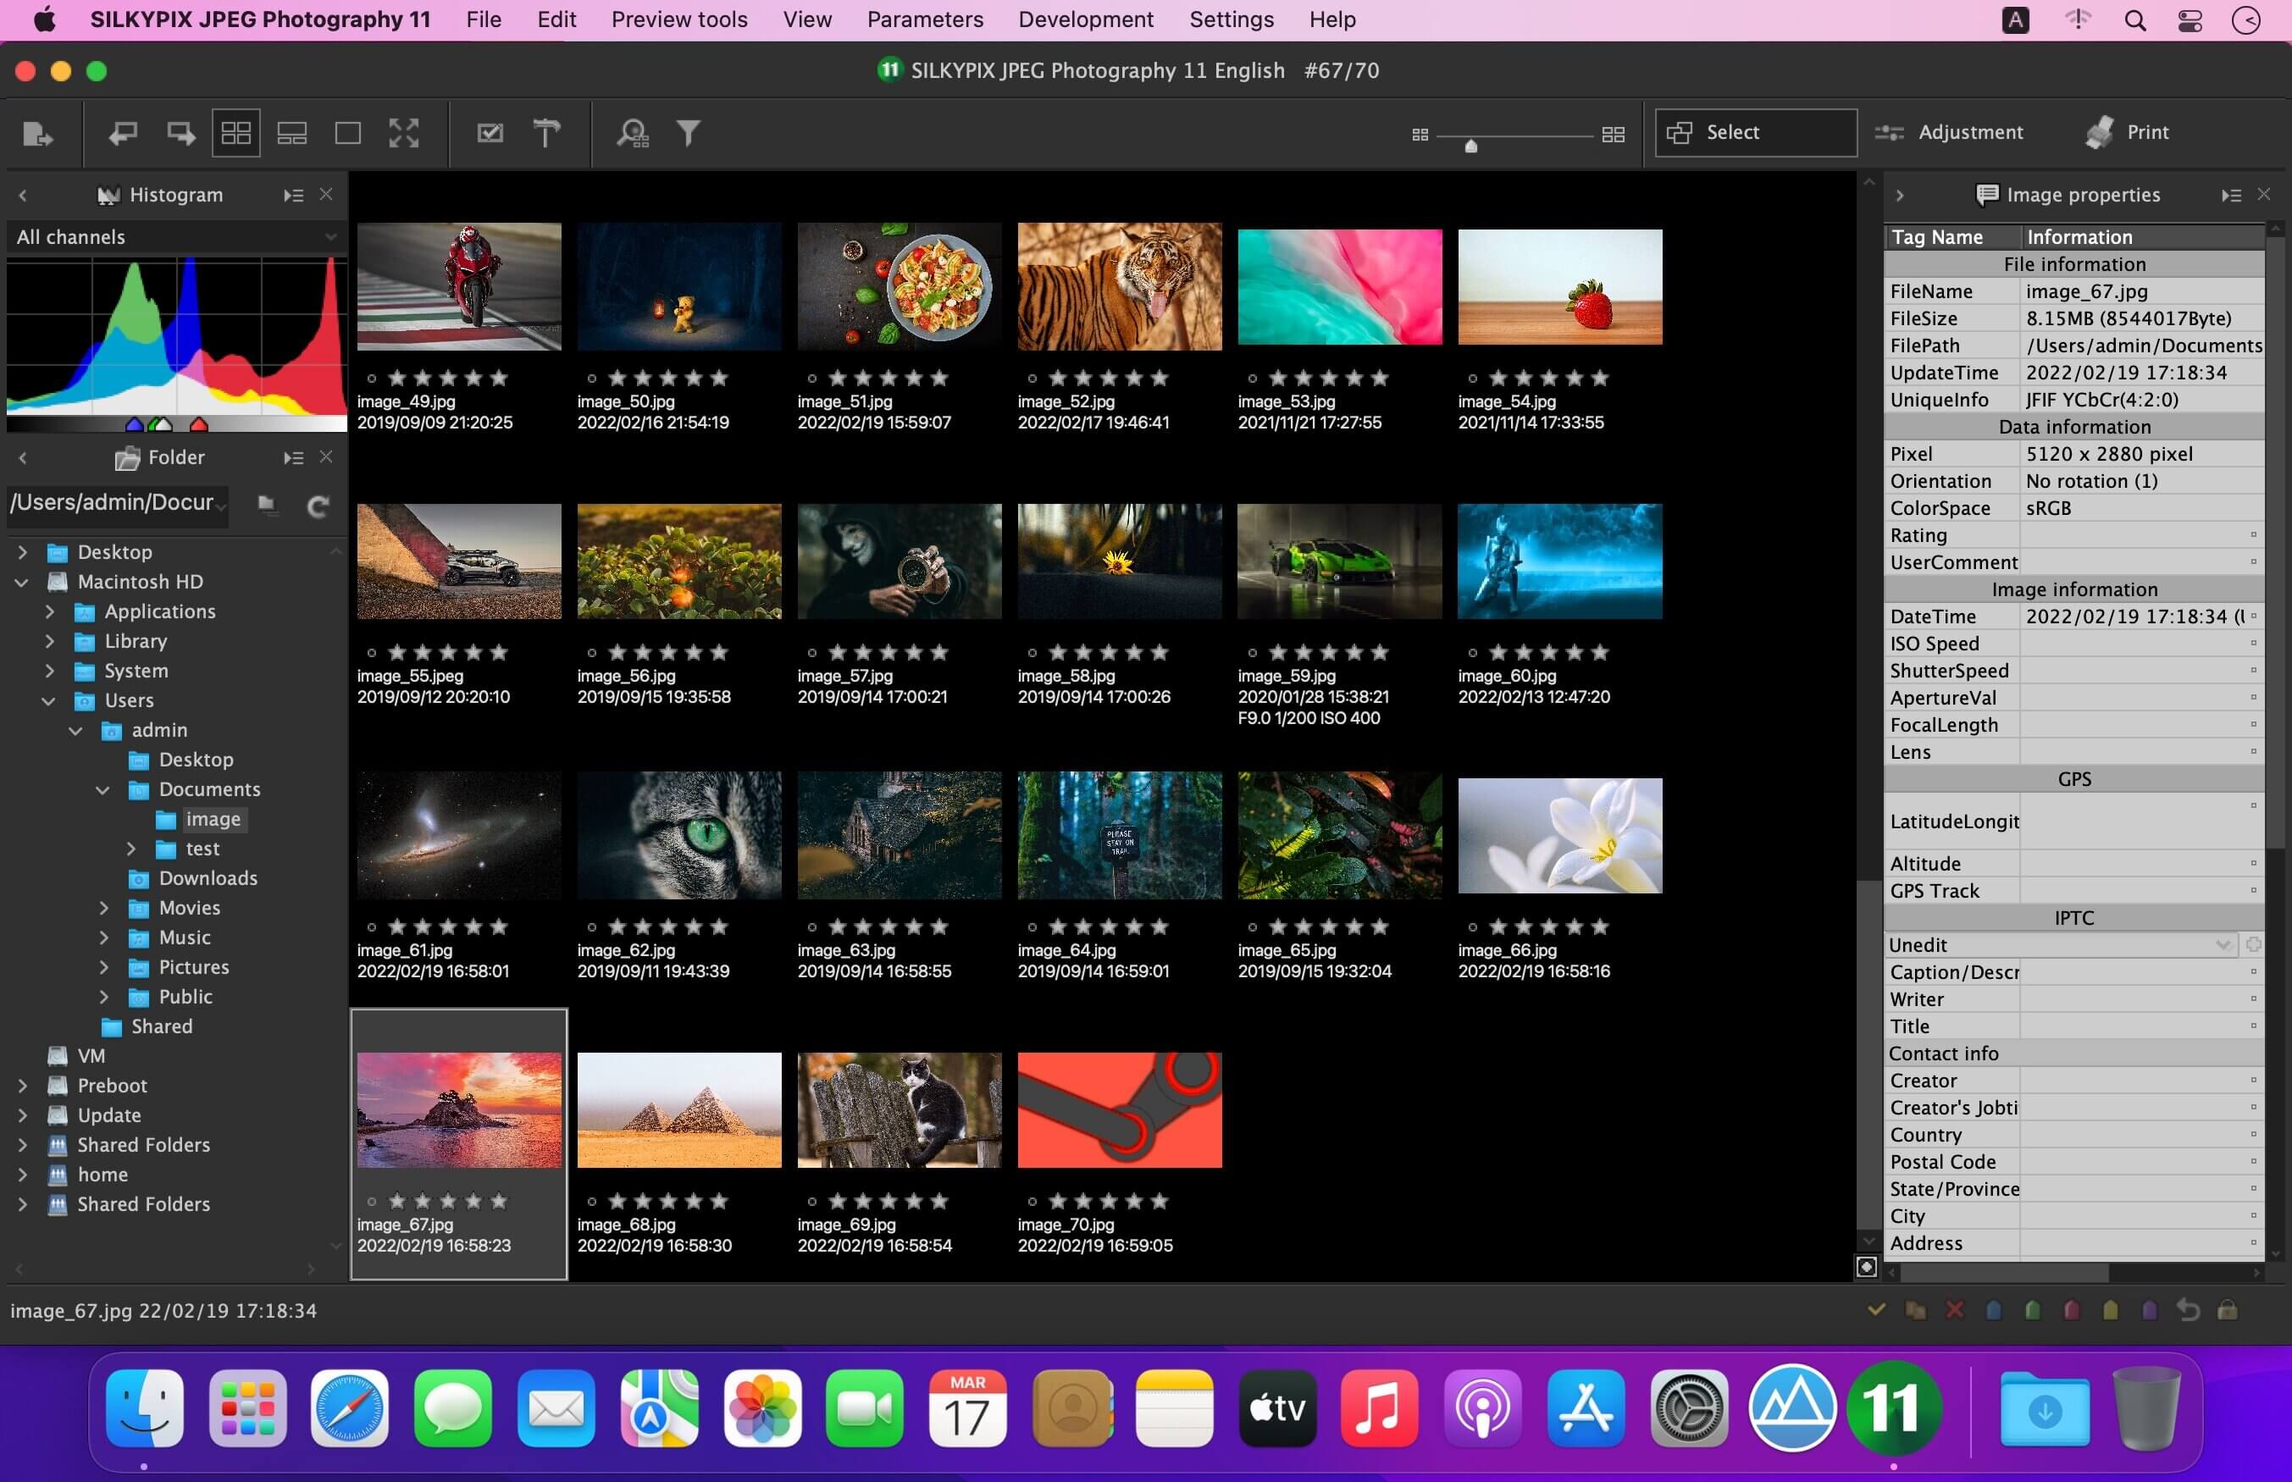
Task: Switch to combination view mode icon
Action: tap(291, 133)
